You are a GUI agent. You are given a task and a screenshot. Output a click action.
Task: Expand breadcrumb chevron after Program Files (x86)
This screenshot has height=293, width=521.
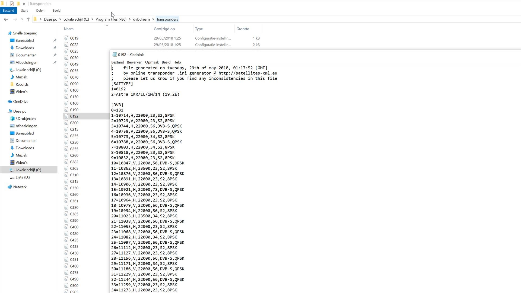(130, 19)
